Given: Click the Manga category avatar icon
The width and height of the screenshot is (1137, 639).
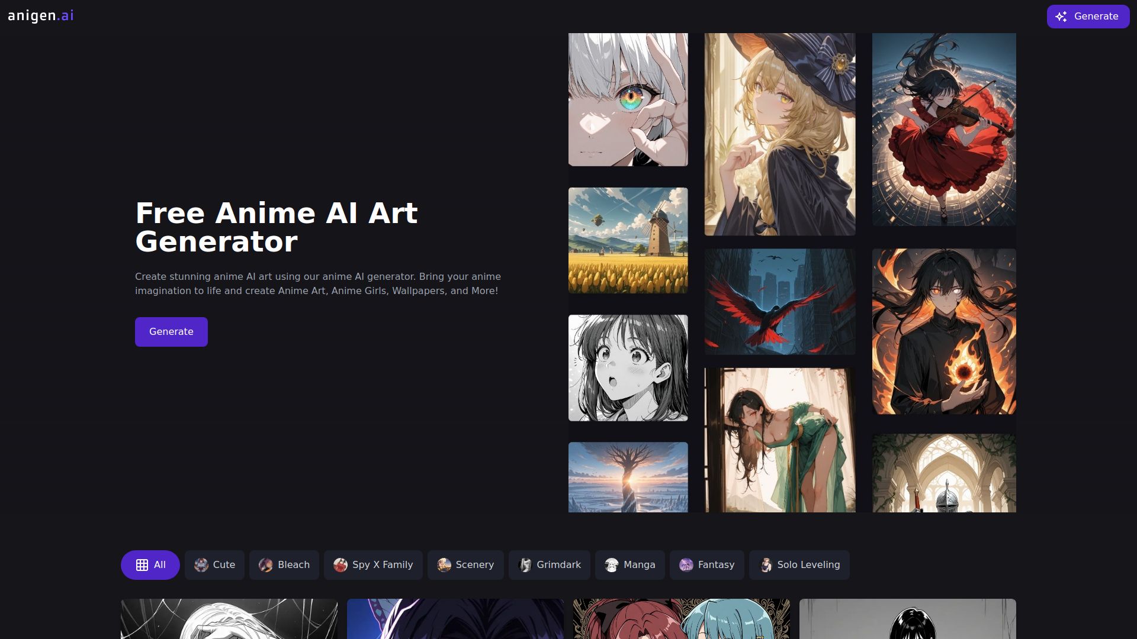Looking at the screenshot, I should (x=610, y=564).
